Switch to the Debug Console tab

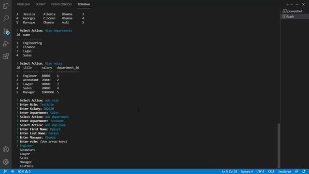click(61, 4)
